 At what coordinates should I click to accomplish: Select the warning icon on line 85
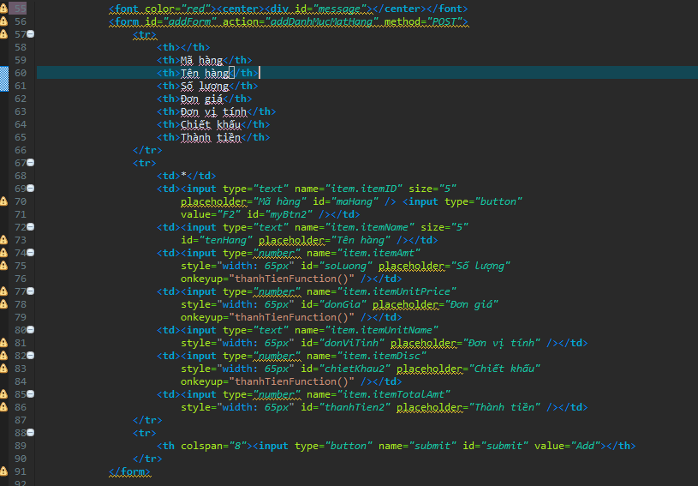pyautogui.click(x=3, y=394)
